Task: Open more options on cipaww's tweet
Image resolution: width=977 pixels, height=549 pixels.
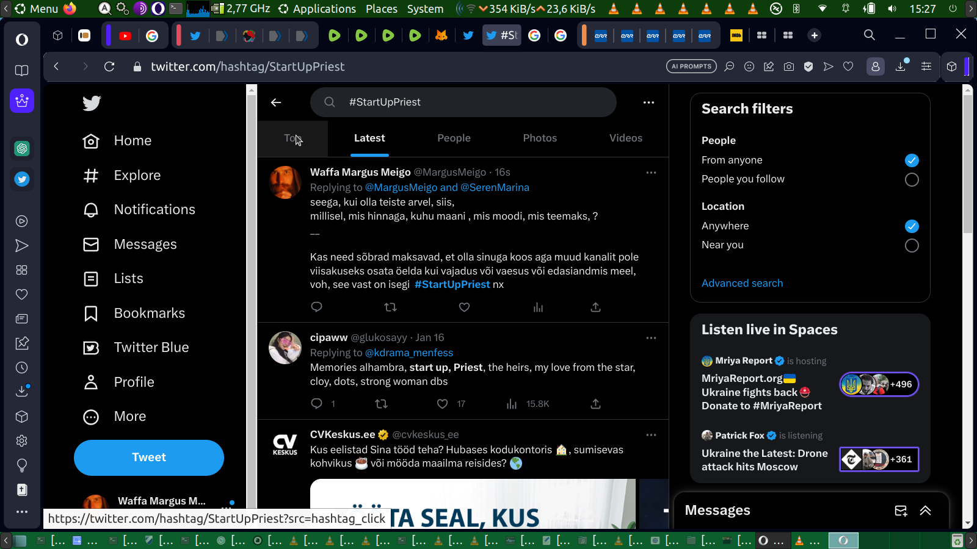Action: pyautogui.click(x=651, y=338)
